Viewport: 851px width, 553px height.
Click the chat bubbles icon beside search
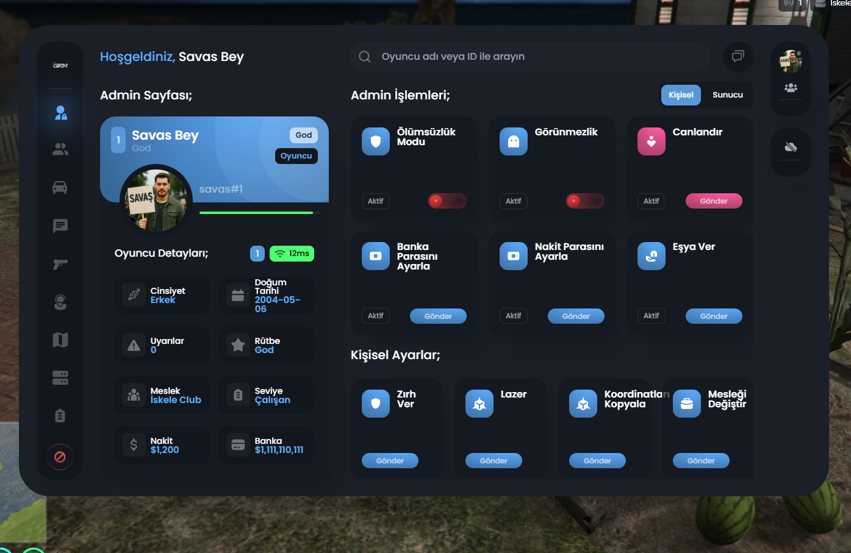coord(738,57)
